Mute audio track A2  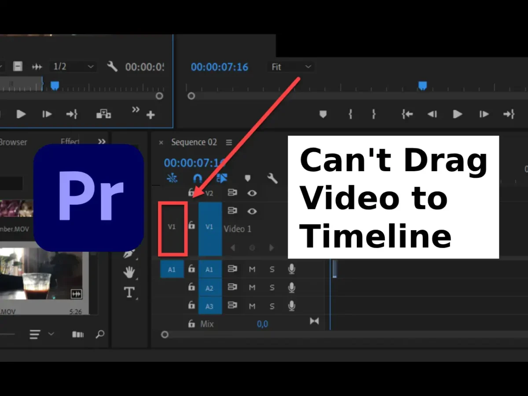pyautogui.click(x=252, y=288)
